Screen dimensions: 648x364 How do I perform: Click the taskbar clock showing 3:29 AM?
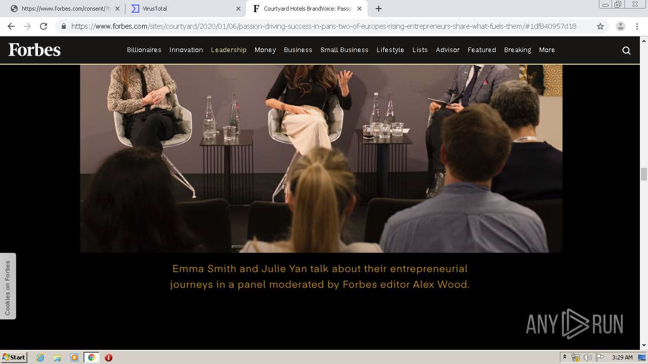(622, 357)
